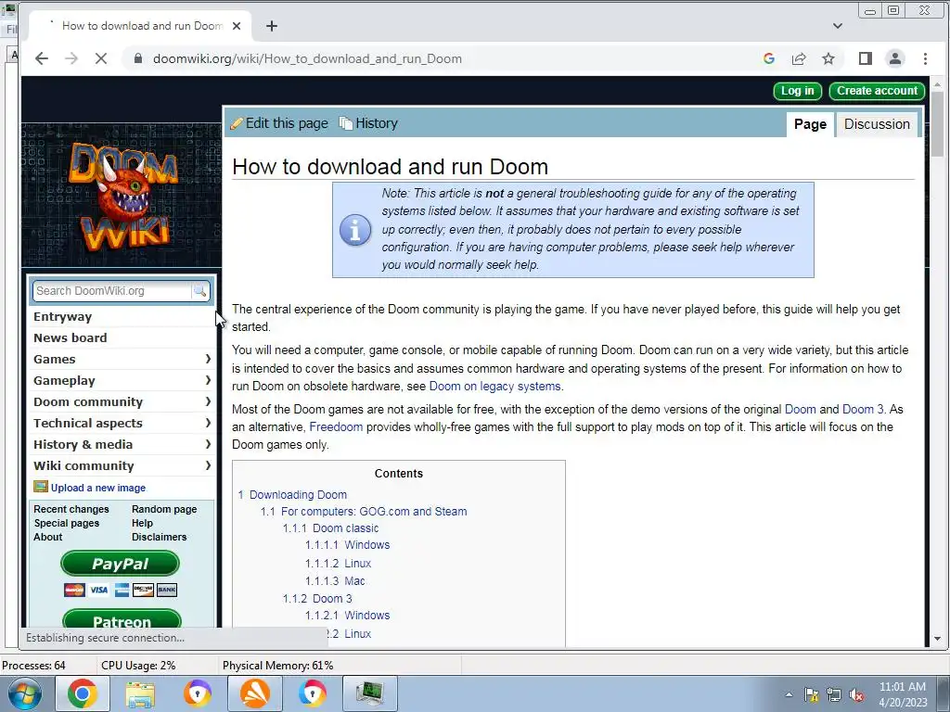This screenshot has width=950, height=712.
Task: Open File Explorer from the taskbar
Action: tap(140, 693)
